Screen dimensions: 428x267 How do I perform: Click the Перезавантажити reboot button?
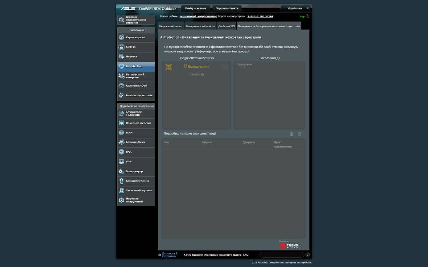point(226,8)
